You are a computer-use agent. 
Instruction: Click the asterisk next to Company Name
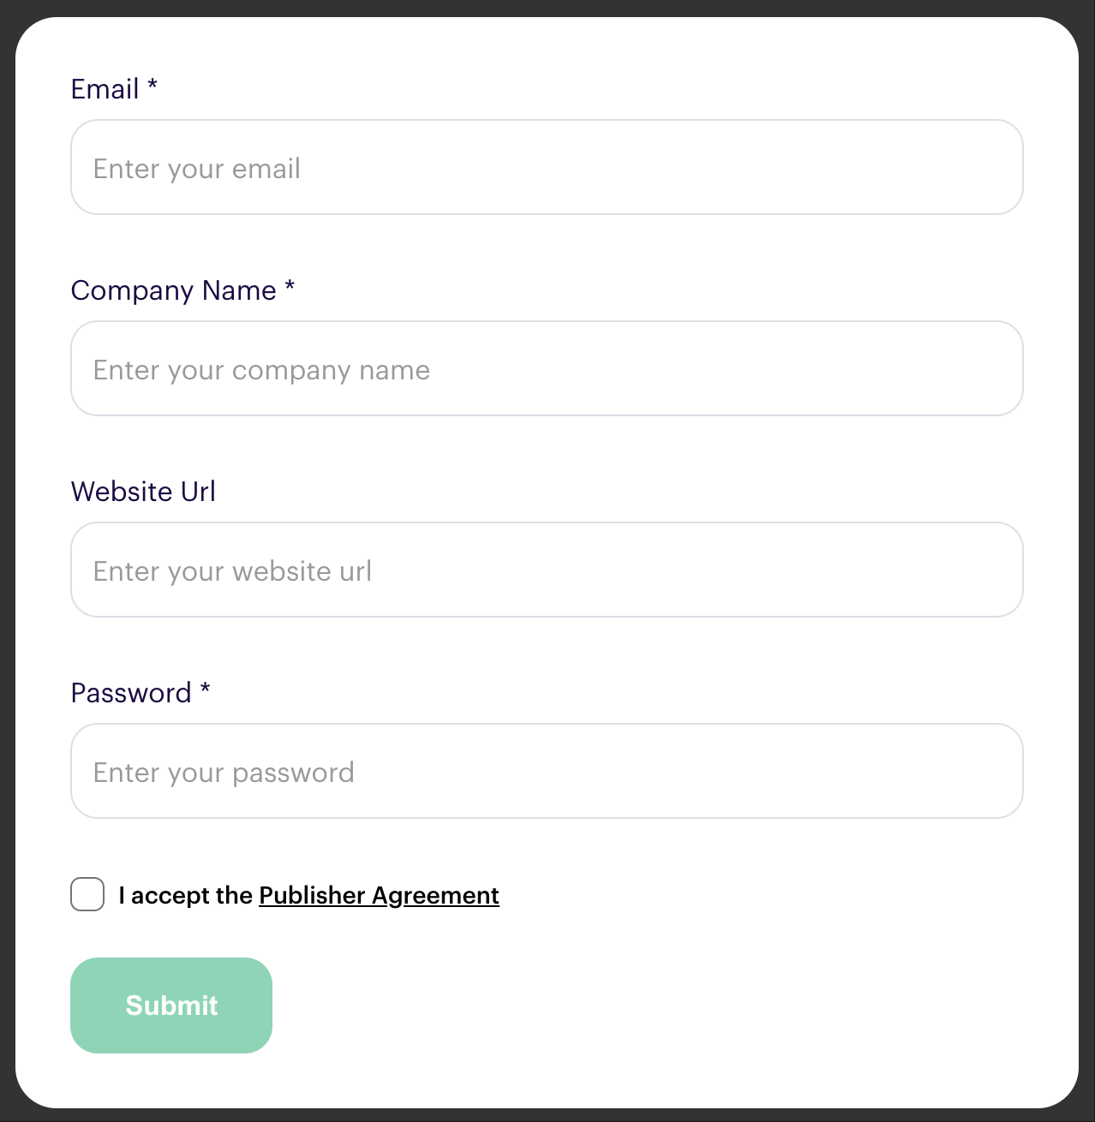pos(290,286)
